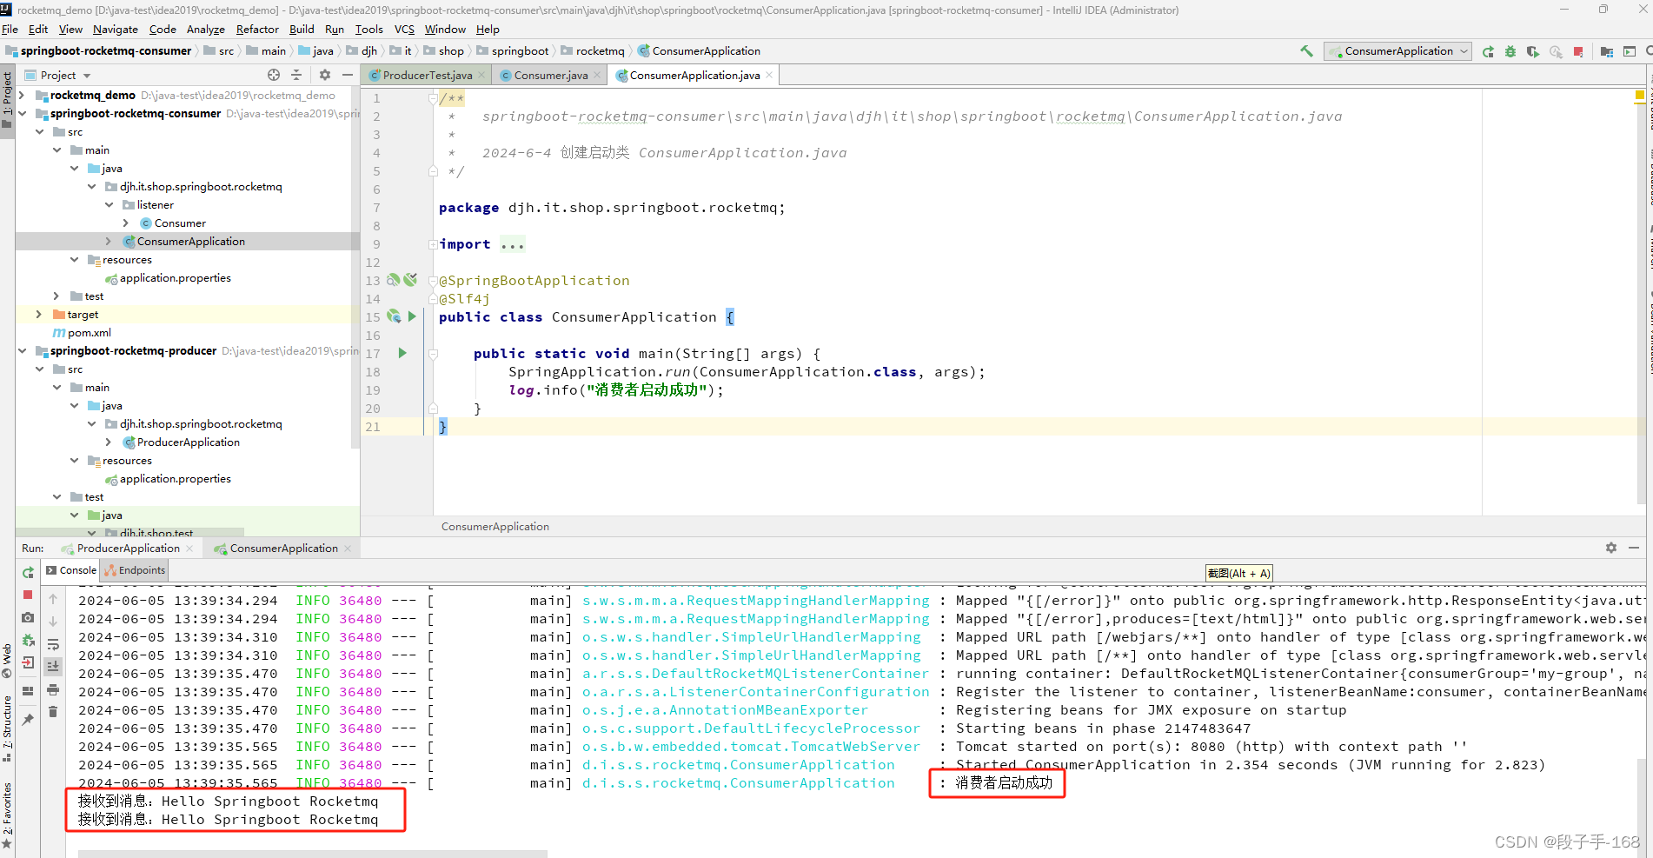Collapse all nodes in the Project panel

(296, 75)
